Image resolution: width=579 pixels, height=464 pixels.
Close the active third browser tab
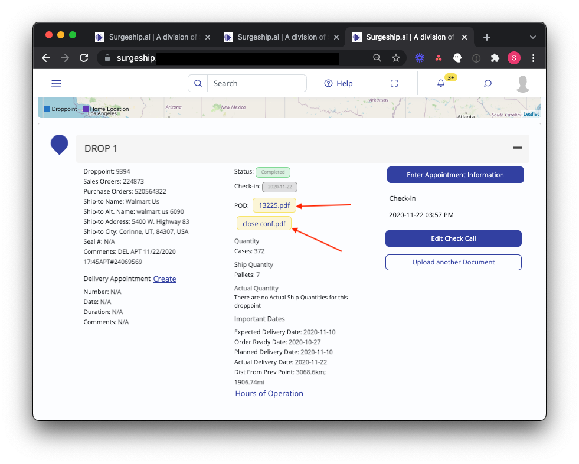464,37
